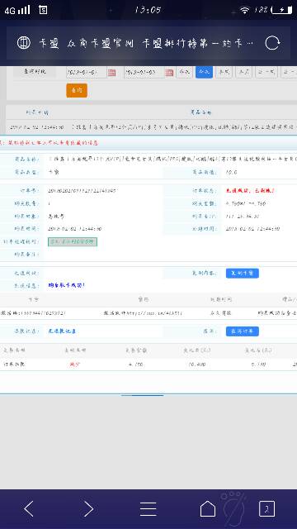Tap the Wi-Fi status icon
Image resolution: width=297 pixels, height=529 pixels.
pyautogui.click(x=245, y=10)
